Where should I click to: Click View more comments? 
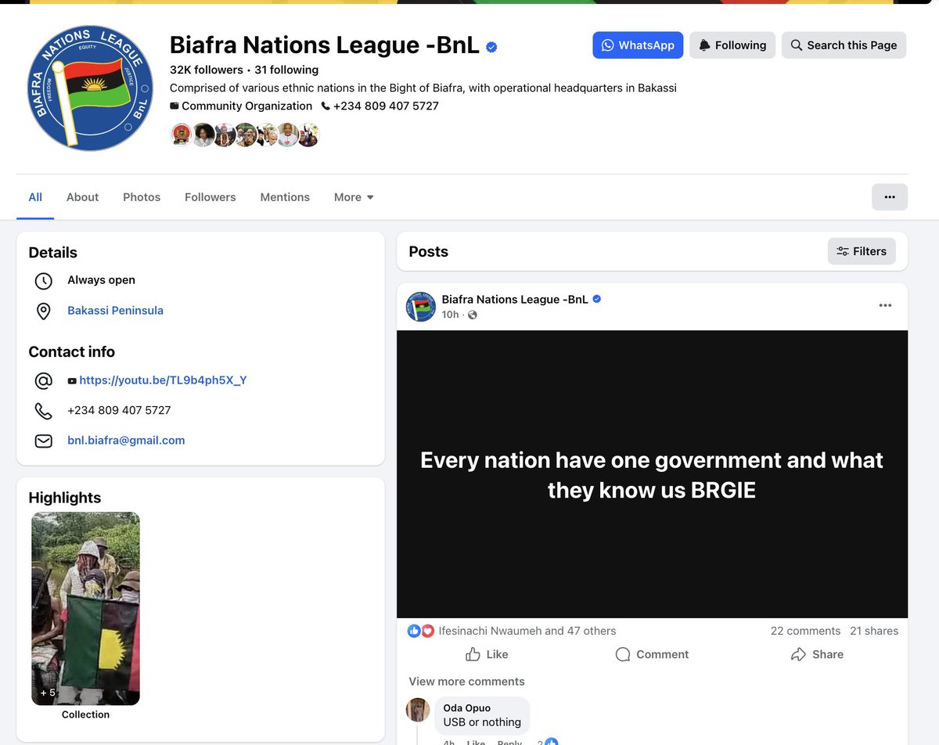click(466, 682)
